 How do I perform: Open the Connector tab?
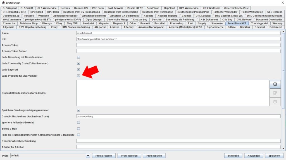pos(9,23)
